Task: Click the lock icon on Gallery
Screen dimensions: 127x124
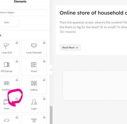Action: pyautogui.click(x=44, y=80)
